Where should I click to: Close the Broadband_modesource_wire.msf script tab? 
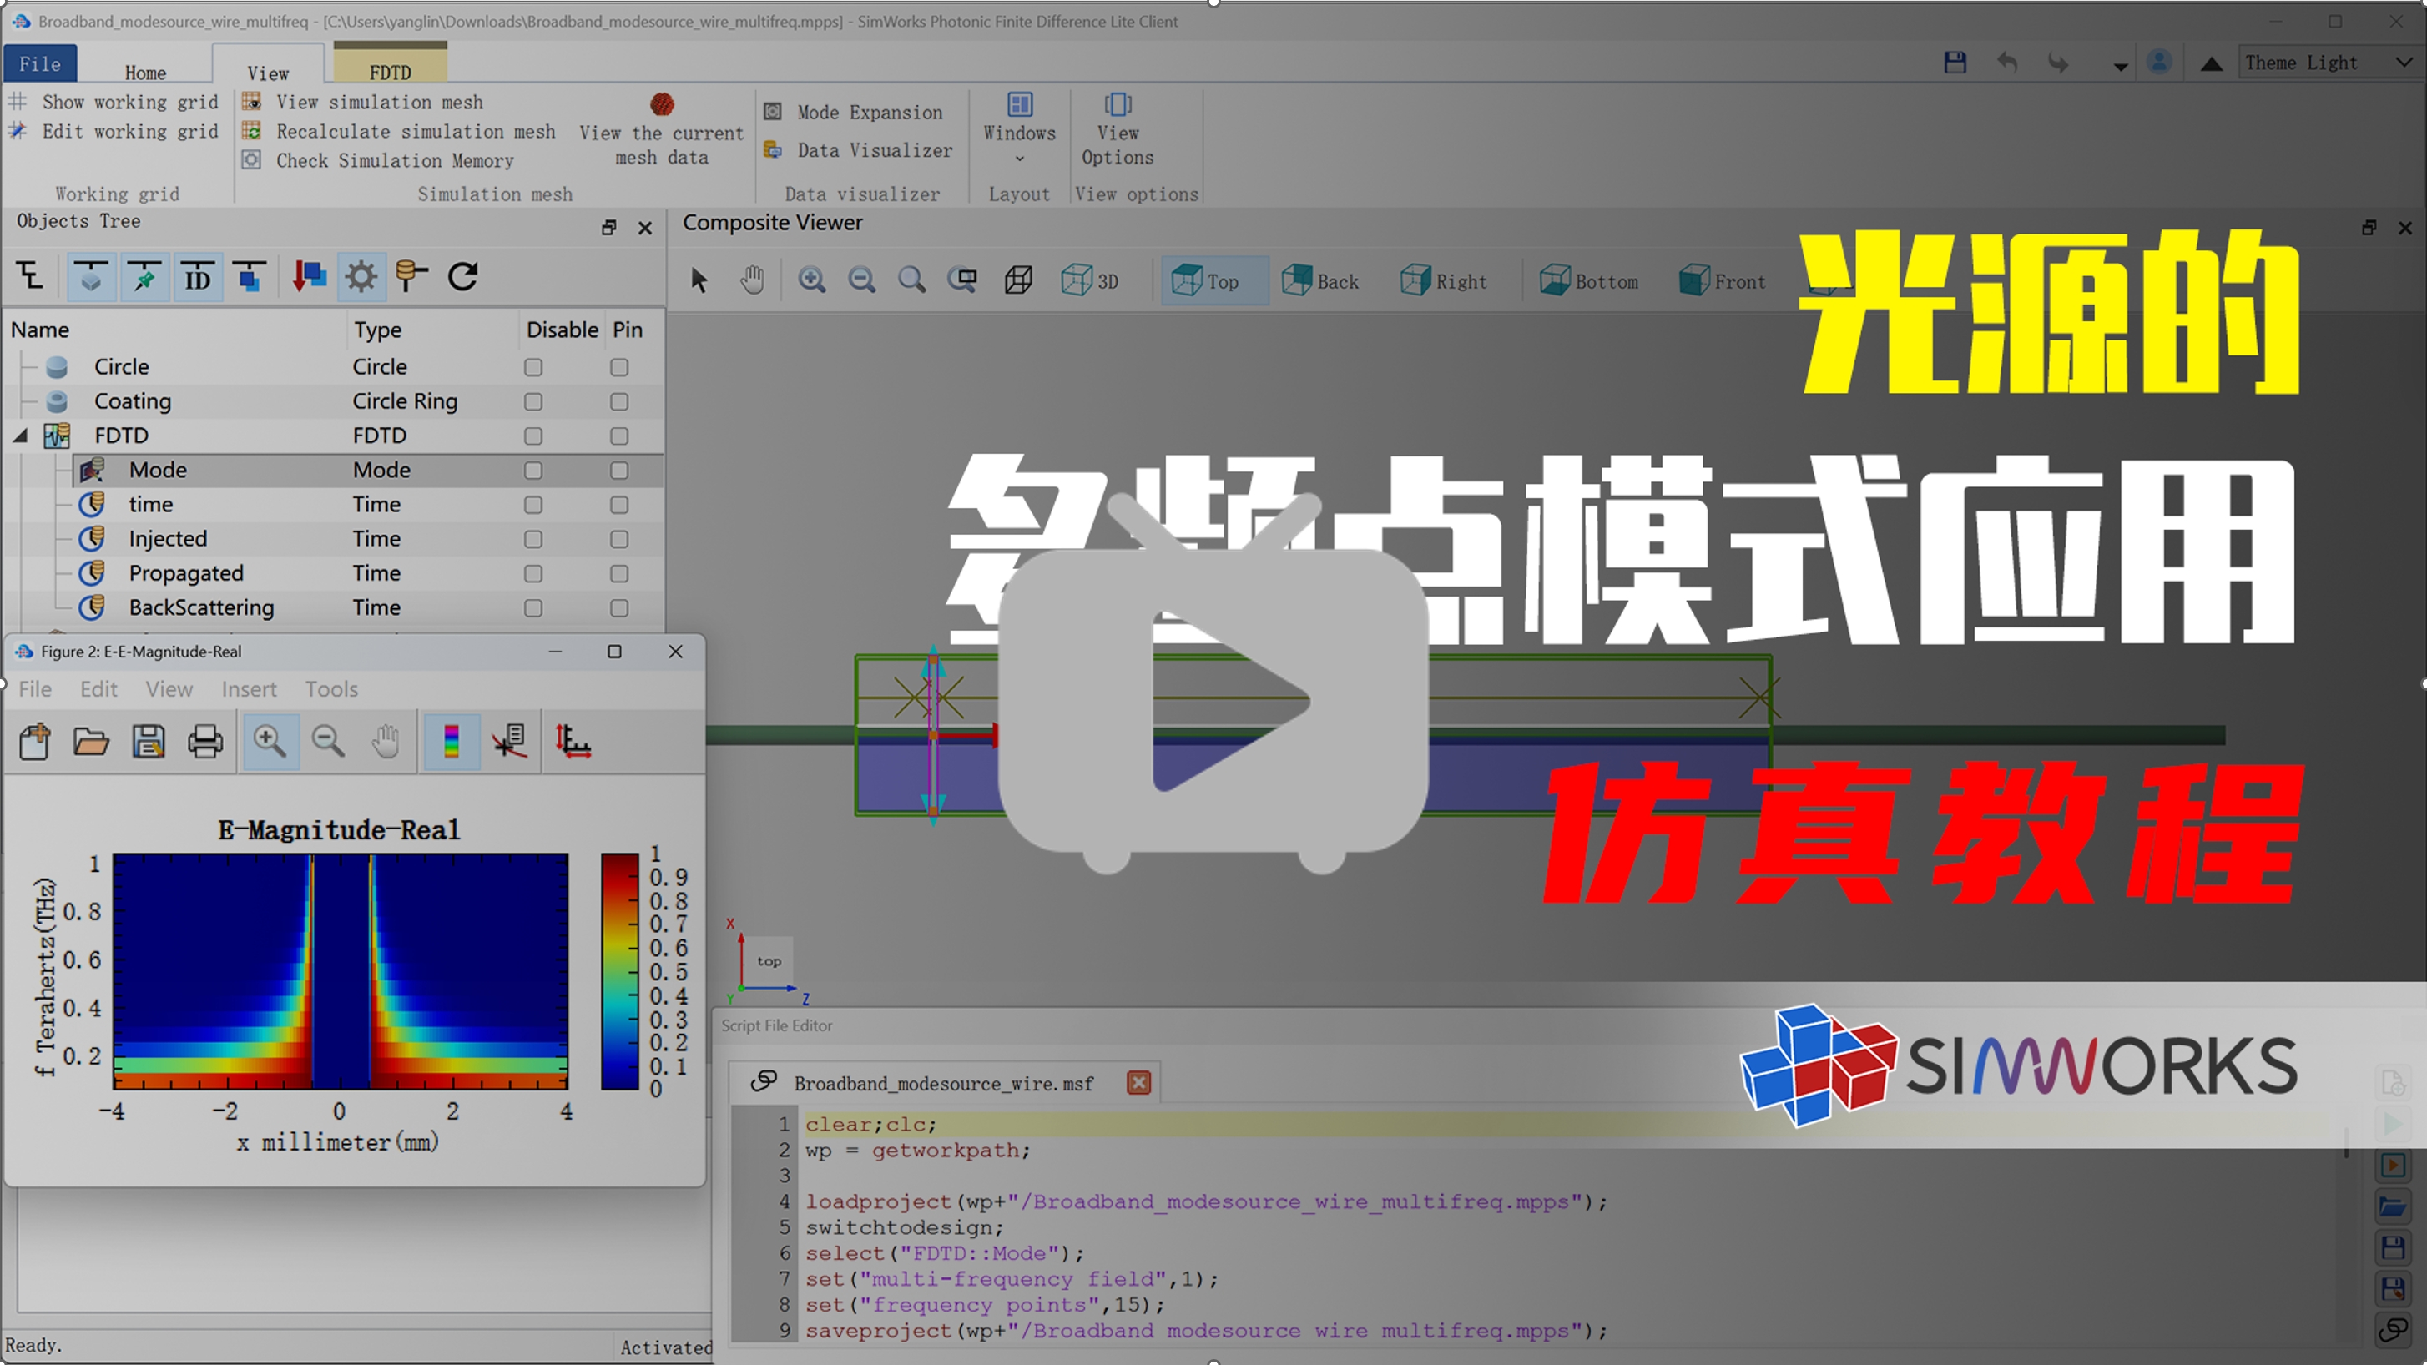[x=1139, y=1082]
